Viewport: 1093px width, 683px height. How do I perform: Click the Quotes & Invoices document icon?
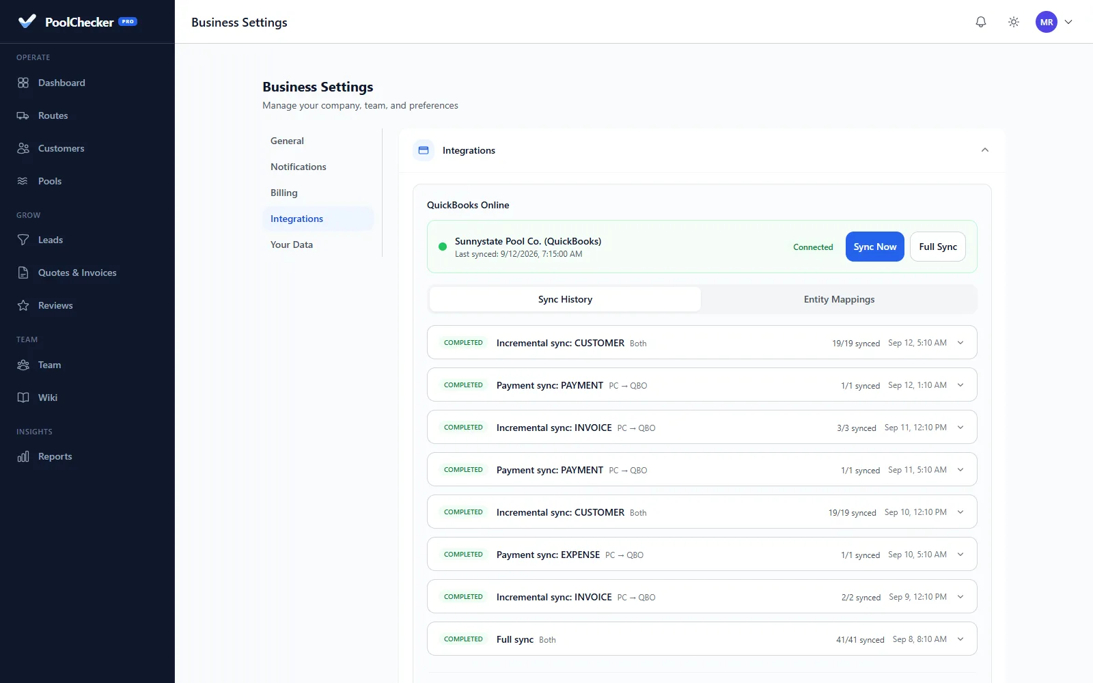pos(23,273)
